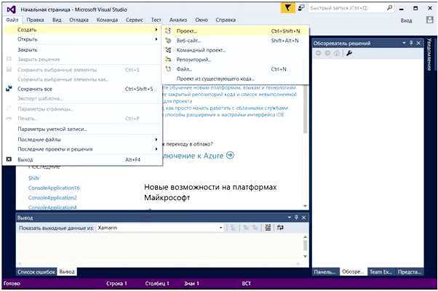
Task: Close the Обозреватель решений panel
Action: [x=418, y=43]
